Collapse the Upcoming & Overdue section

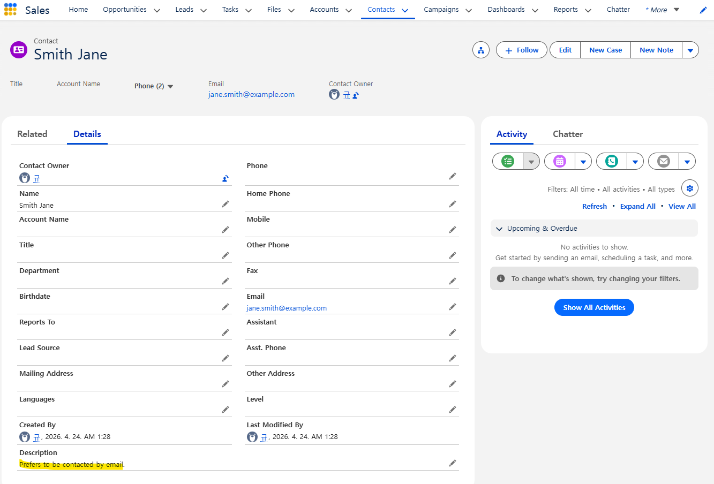499,229
